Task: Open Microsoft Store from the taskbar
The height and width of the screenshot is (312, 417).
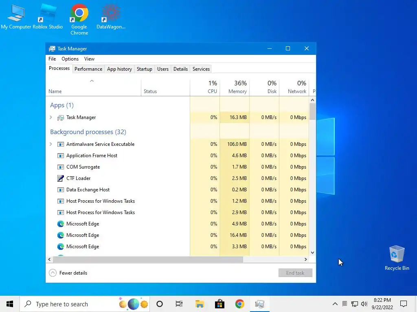Action: [219, 304]
